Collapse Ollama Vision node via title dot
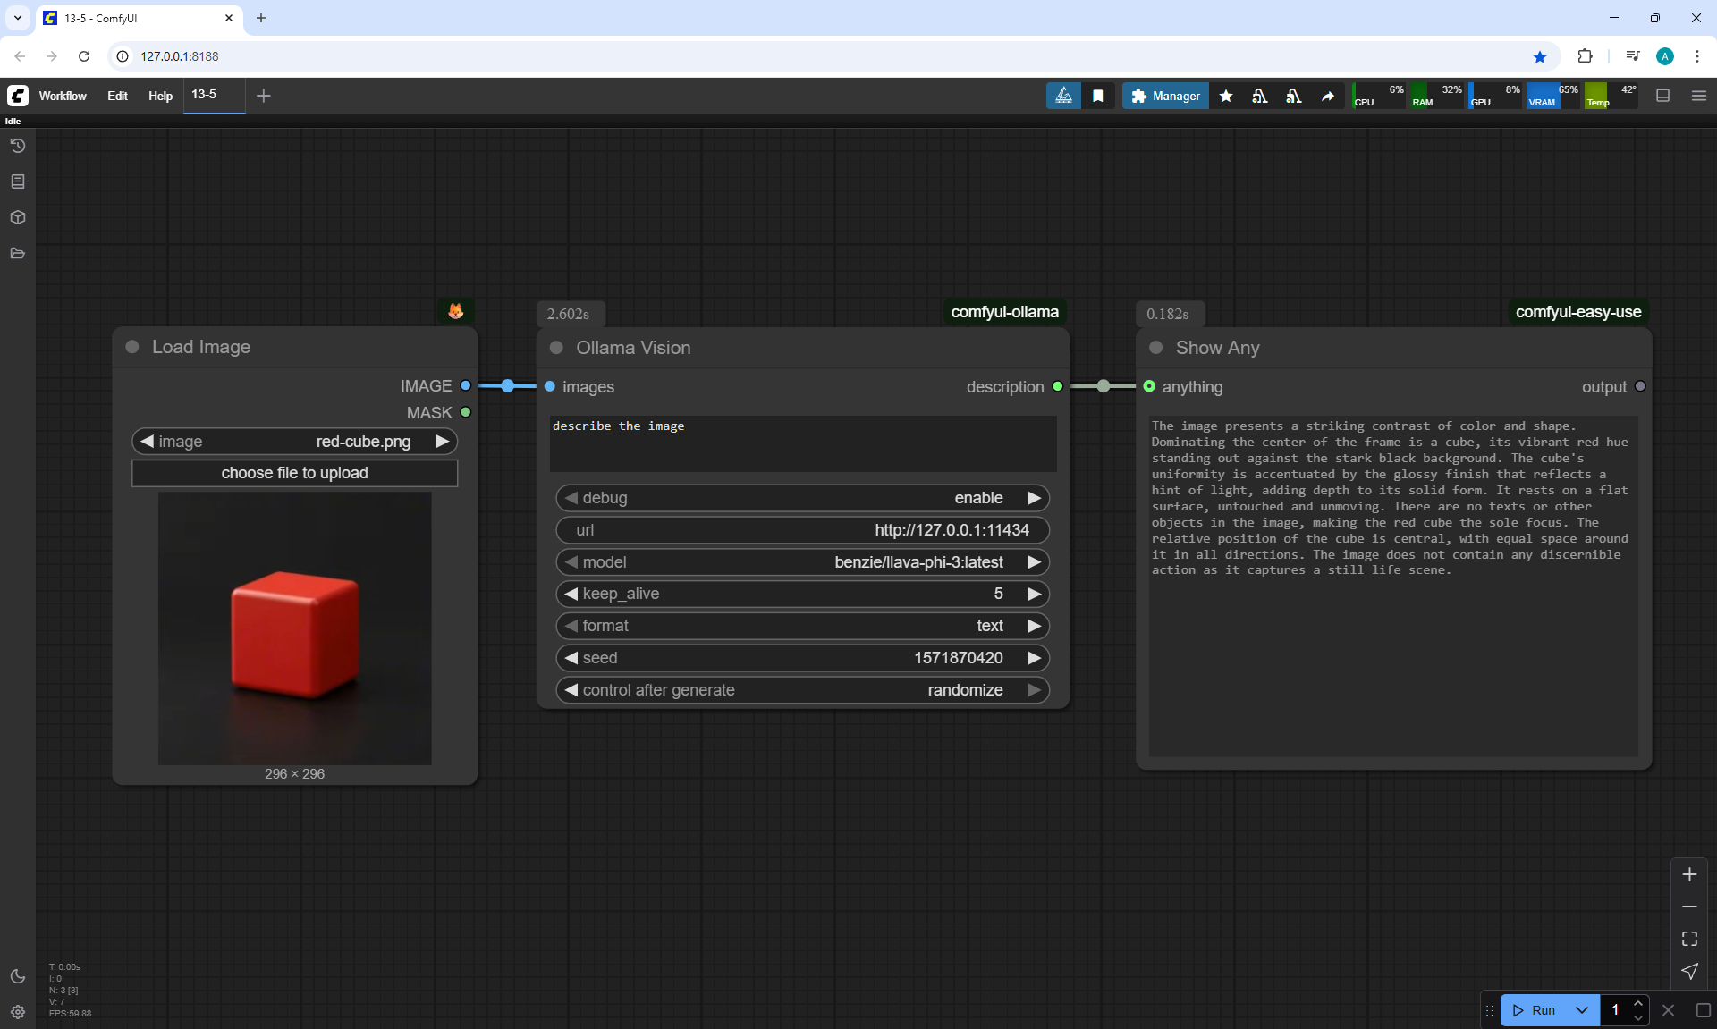Screen dimensions: 1717x1029 click(x=556, y=348)
